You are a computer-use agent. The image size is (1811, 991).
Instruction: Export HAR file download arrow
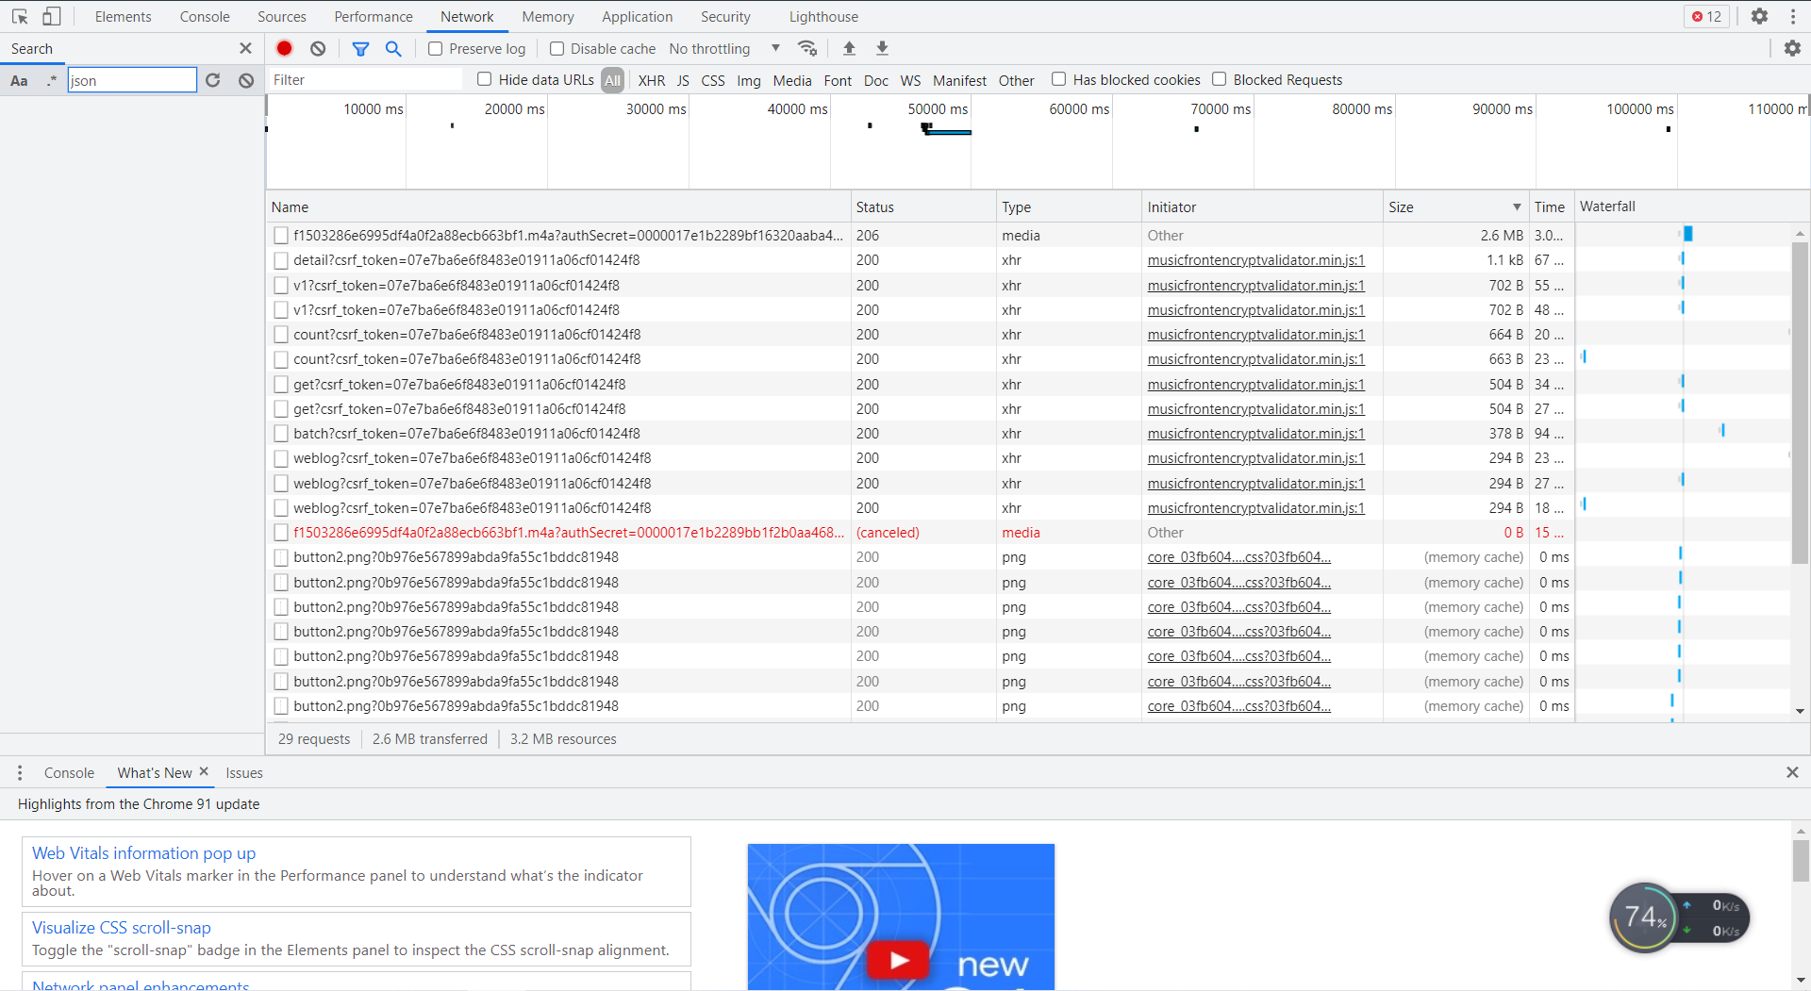click(x=882, y=48)
